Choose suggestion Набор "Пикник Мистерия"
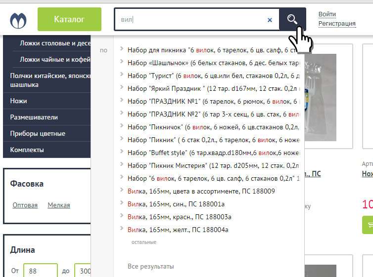Viewport: 373px width, 277px height. pos(213,165)
